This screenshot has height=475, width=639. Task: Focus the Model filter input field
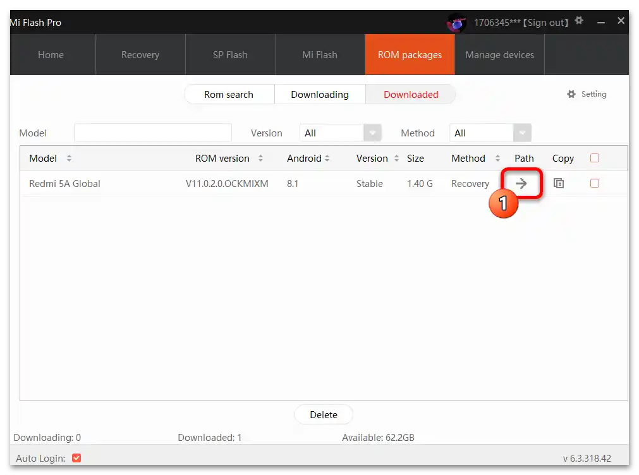coord(153,133)
